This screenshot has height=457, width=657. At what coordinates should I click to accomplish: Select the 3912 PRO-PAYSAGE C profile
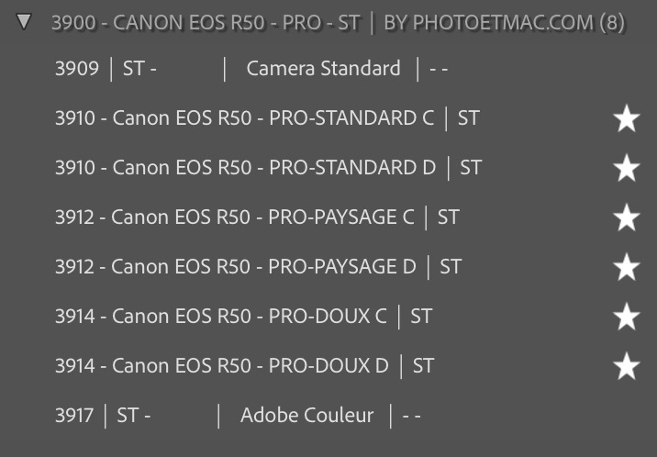[256, 217]
